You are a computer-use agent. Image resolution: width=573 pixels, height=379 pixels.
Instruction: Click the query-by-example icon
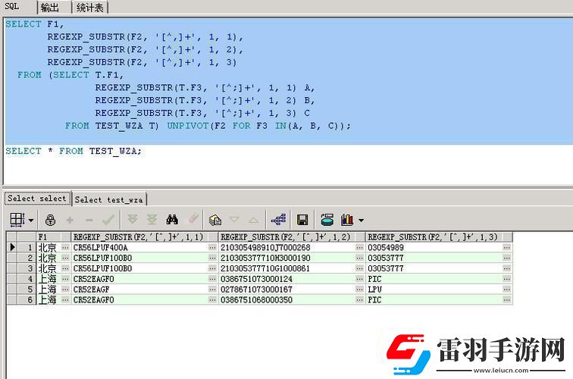tap(215, 220)
